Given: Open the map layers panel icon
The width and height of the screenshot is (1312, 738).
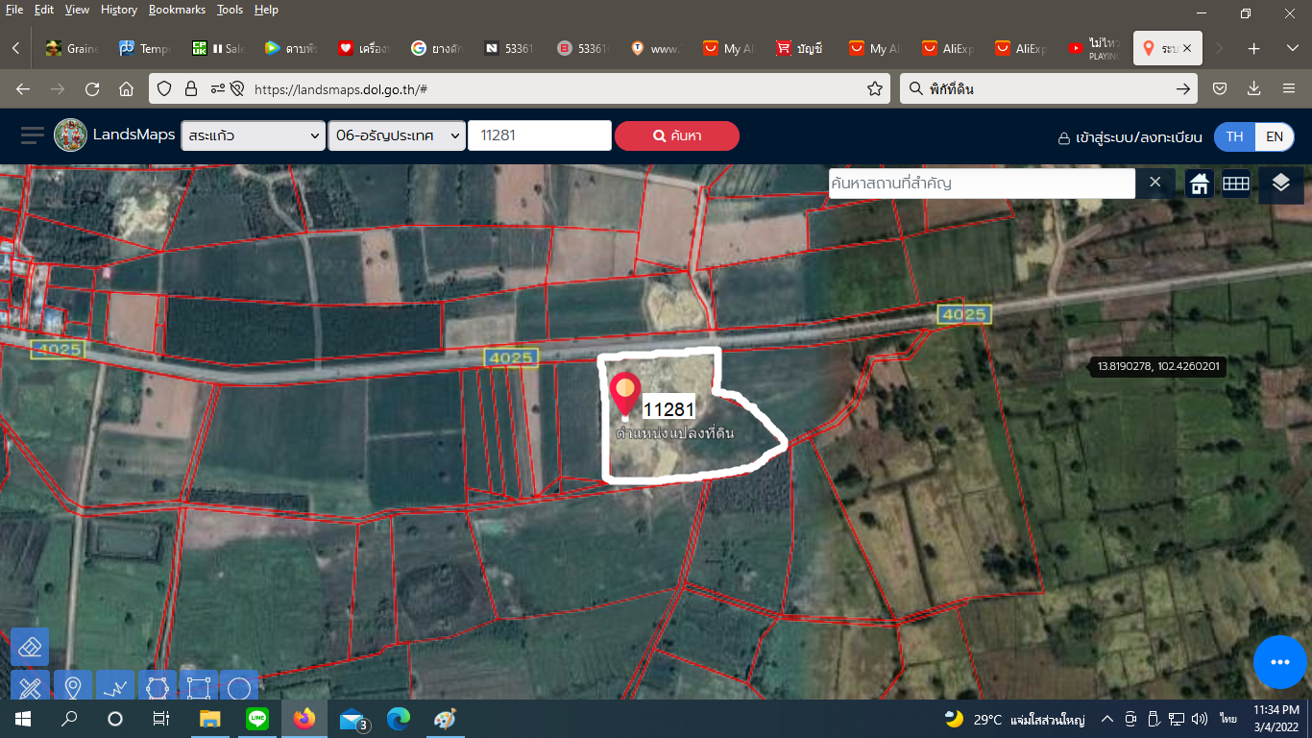Looking at the screenshot, I should coord(1280,184).
